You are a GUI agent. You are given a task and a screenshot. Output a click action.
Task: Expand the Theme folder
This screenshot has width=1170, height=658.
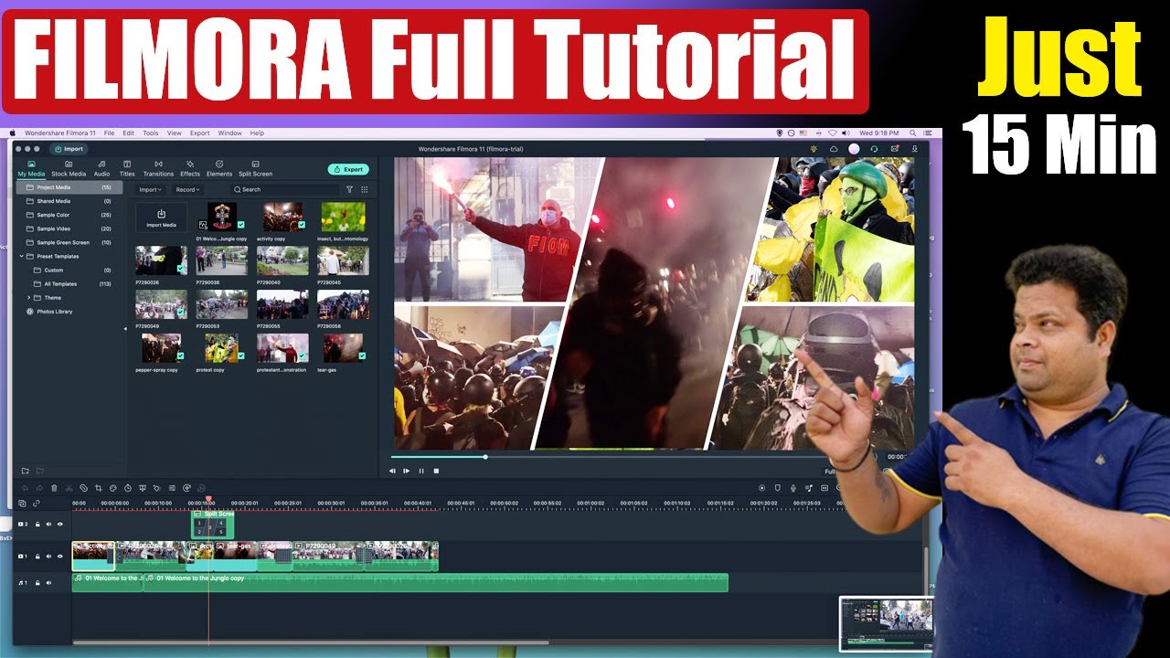click(28, 298)
